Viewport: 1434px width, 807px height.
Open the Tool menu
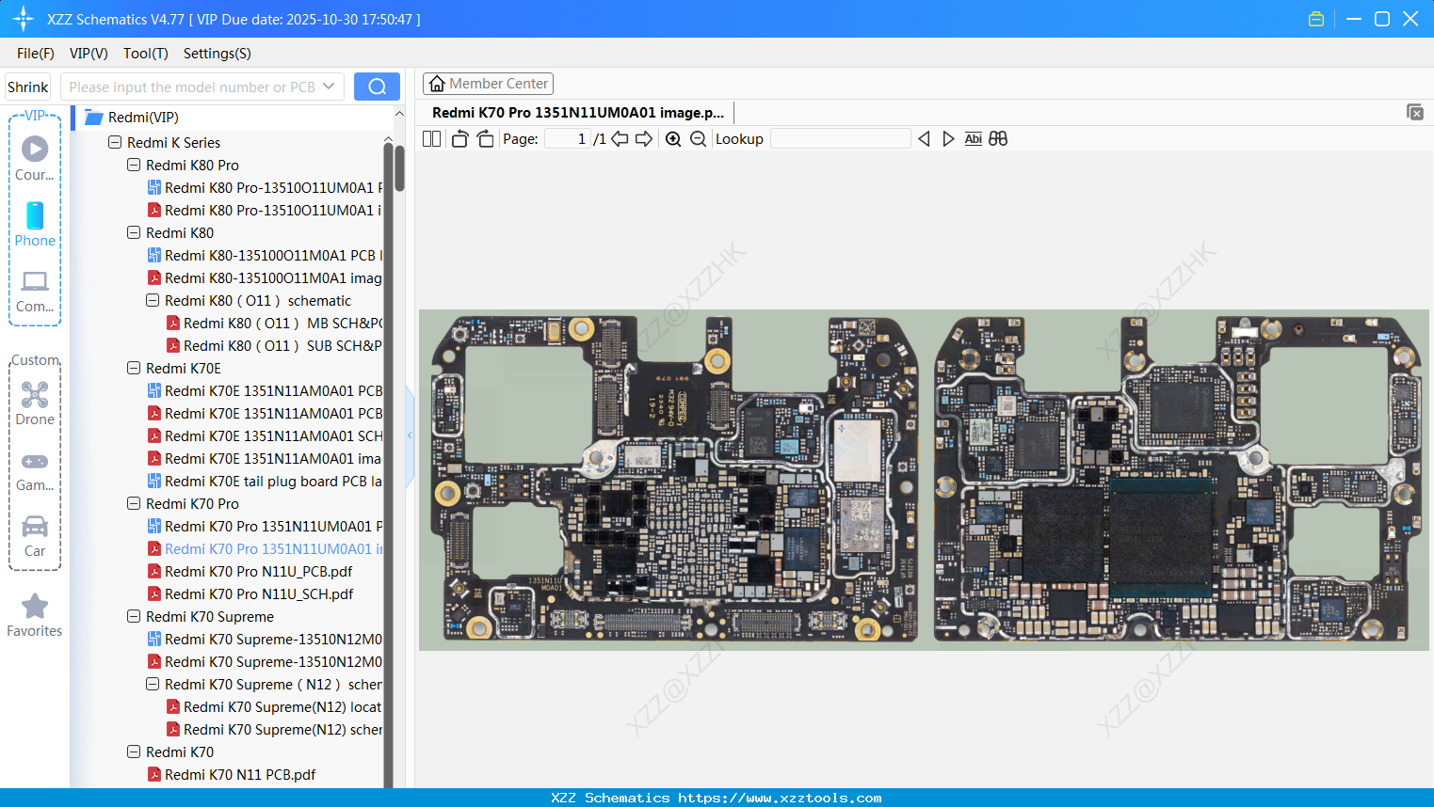coord(144,54)
